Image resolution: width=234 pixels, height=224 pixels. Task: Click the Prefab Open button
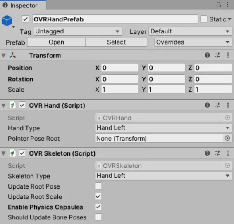tap(56, 42)
